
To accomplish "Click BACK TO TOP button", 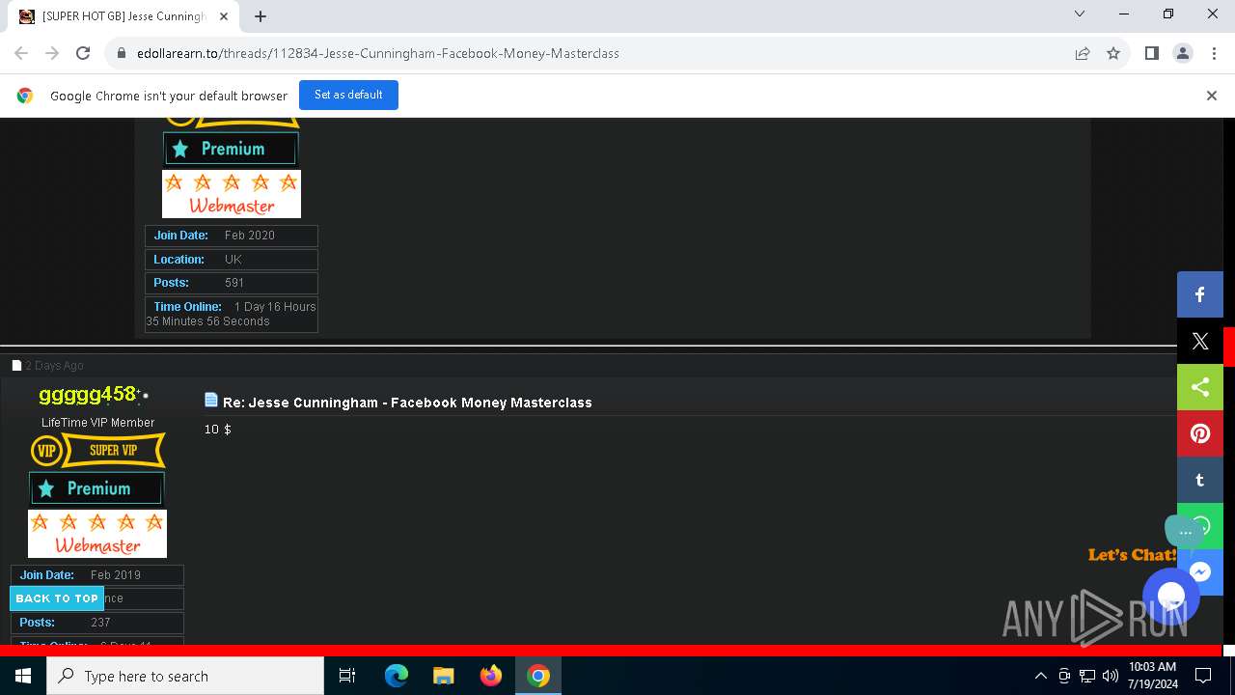I will [57, 598].
